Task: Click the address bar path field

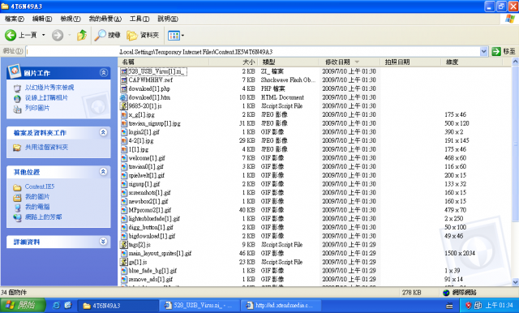Action: pyautogui.click(x=253, y=52)
